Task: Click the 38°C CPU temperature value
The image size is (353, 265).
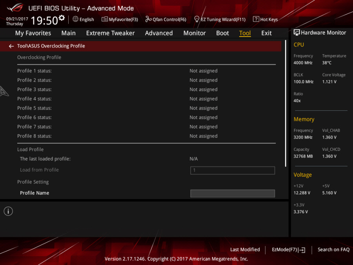Action: pos(327,63)
